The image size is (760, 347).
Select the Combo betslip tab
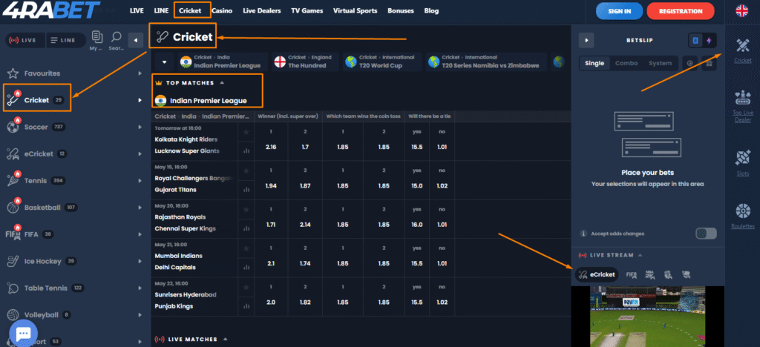[x=626, y=64]
